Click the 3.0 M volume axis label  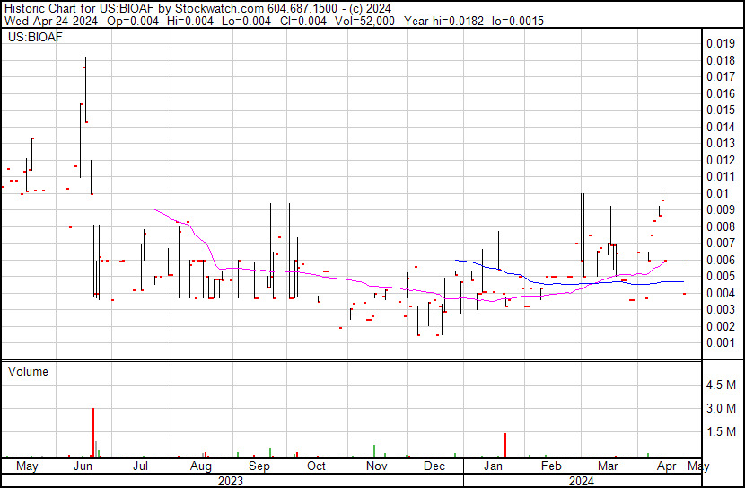pos(720,408)
